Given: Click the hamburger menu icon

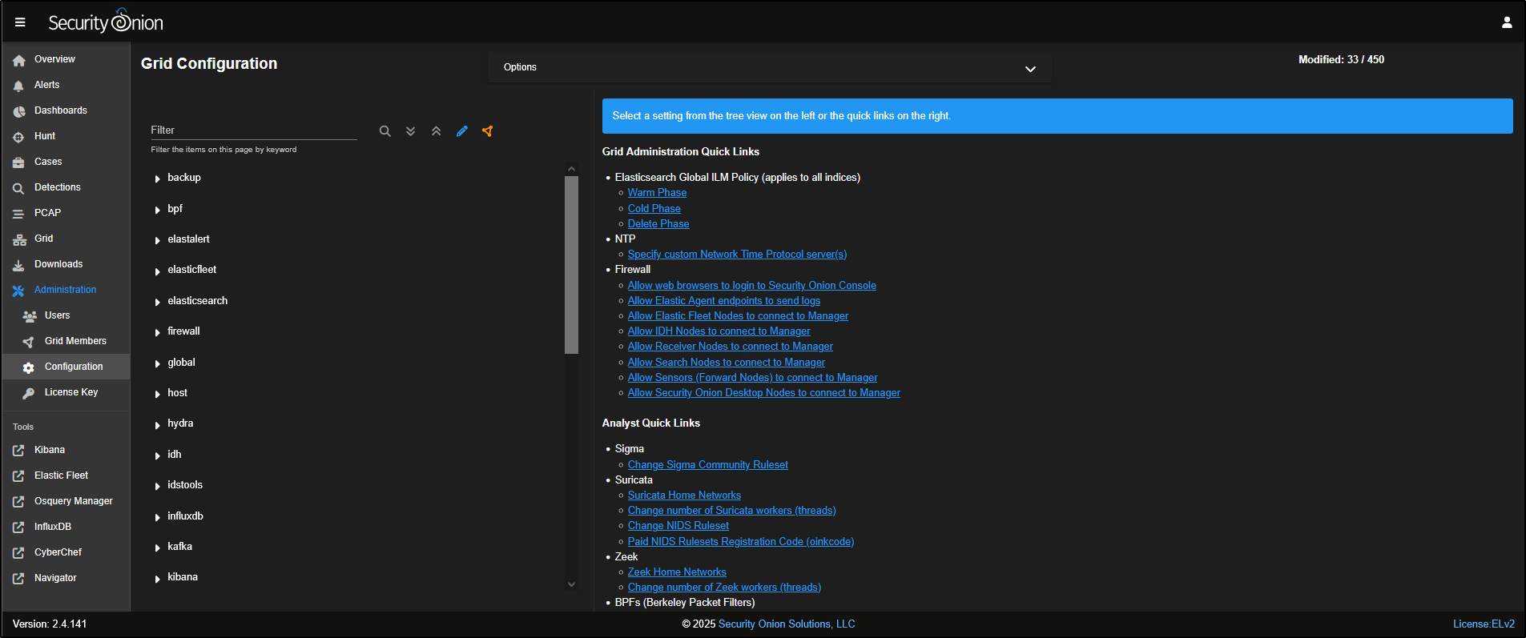Looking at the screenshot, I should [x=20, y=22].
